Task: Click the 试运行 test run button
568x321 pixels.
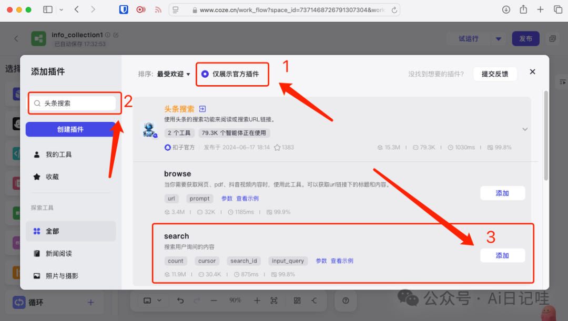Action: tap(469, 39)
